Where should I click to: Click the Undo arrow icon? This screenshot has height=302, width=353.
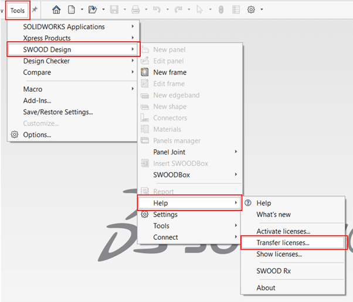click(157, 10)
